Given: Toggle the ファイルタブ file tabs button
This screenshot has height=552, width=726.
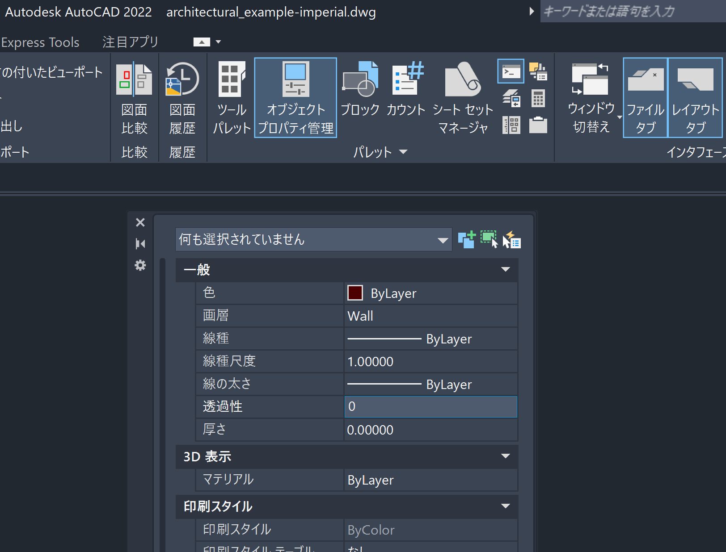Looking at the screenshot, I should coord(646,98).
